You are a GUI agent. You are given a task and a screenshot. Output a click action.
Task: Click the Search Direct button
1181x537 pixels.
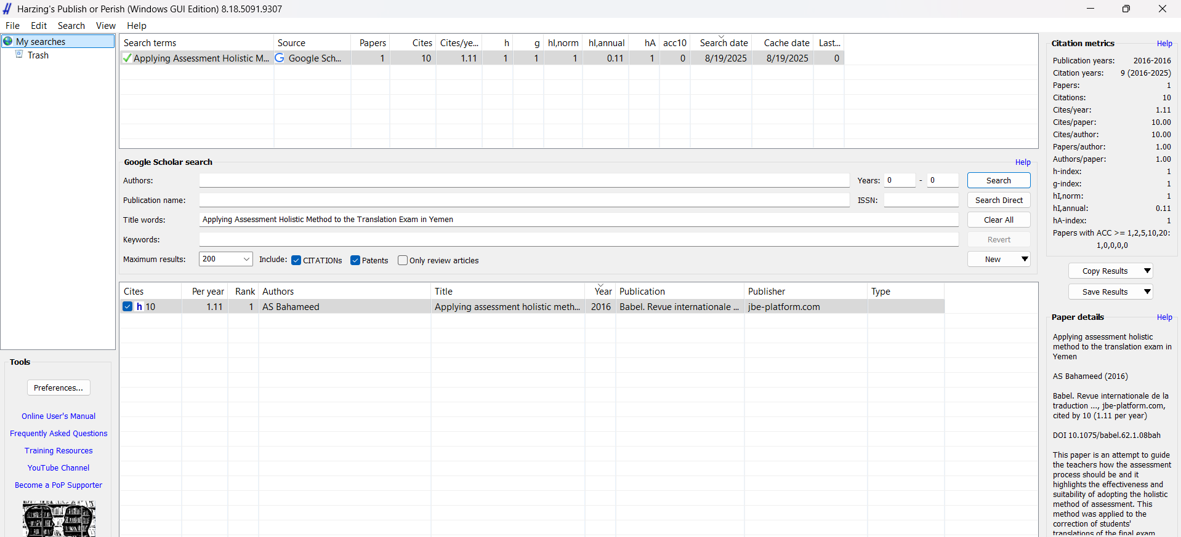tap(999, 200)
